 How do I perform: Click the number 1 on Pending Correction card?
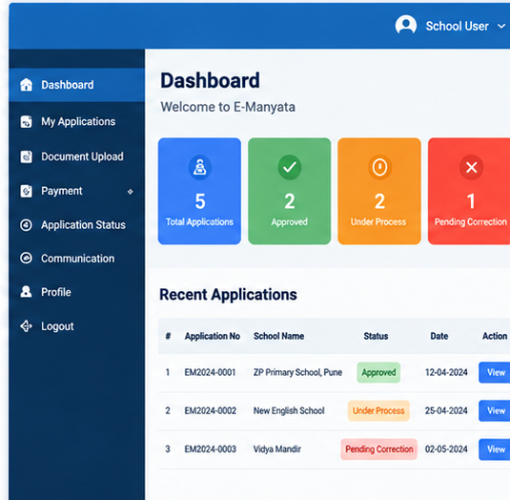471,201
